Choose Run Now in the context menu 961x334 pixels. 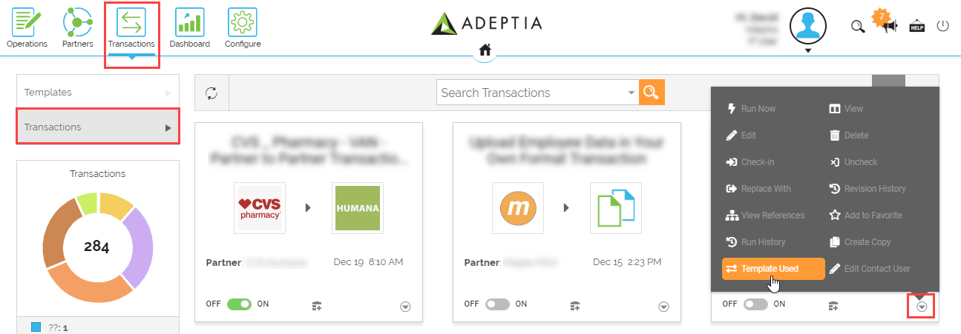pos(758,109)
